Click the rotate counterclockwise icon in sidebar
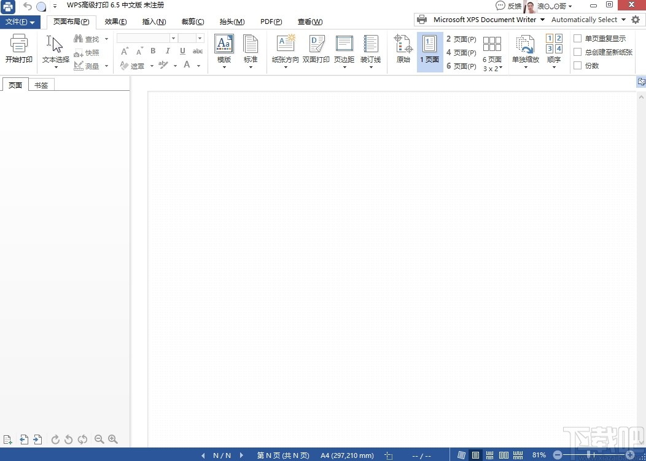Image resolution: width=646 pixels, height=461 pixels. (69, 440)
